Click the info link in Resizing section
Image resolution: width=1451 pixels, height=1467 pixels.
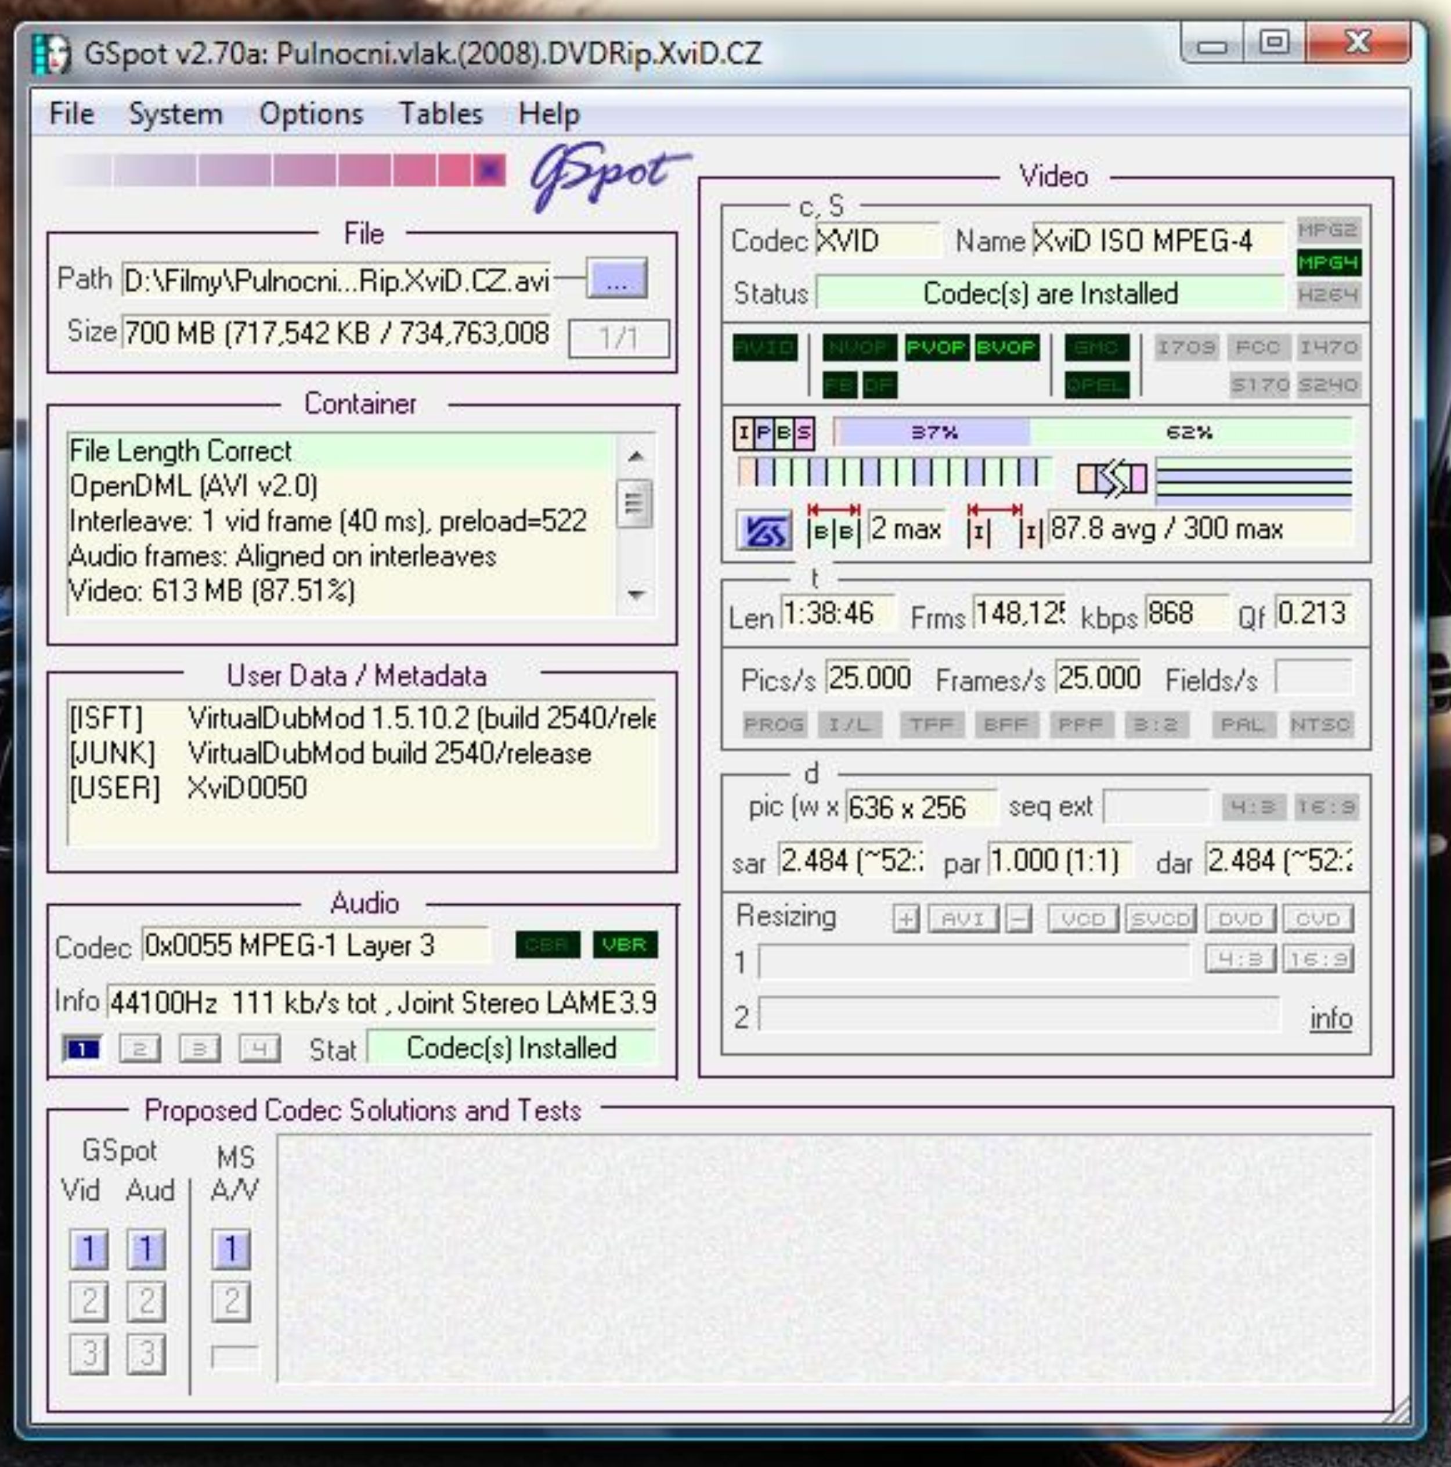1330,1018
